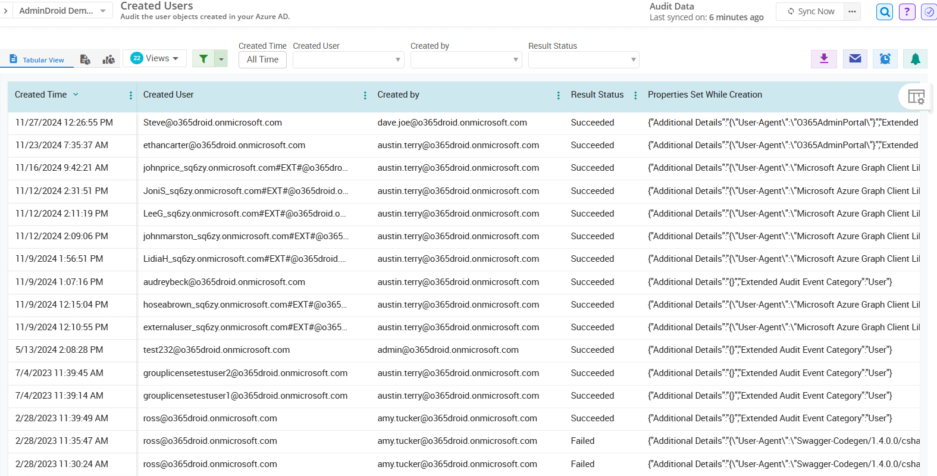Open the task status clock icon
The width and height of the screenshot is (937, 476).
tap(929, 12)
